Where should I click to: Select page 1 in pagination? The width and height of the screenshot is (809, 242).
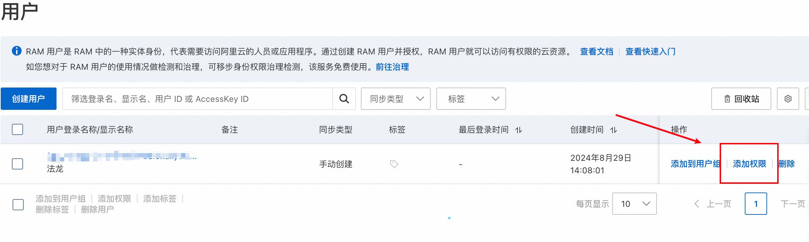pyautogui.click(x=756, y=204)
